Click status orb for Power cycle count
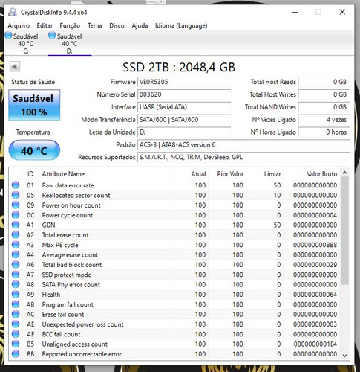 [x=16, y=215]
